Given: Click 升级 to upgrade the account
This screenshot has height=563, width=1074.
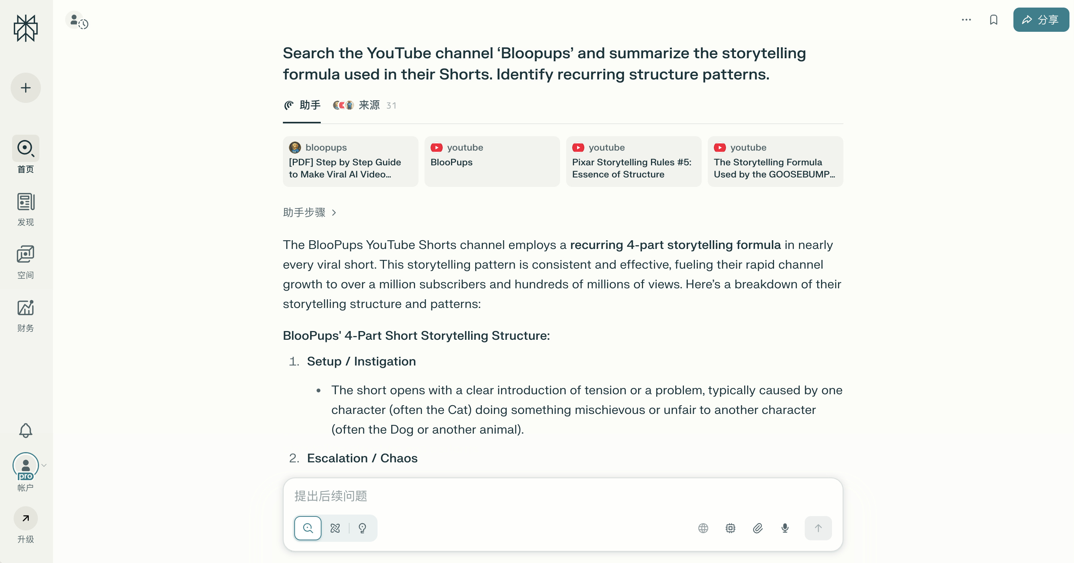Looking at the screenshot, I should (25, 526).
